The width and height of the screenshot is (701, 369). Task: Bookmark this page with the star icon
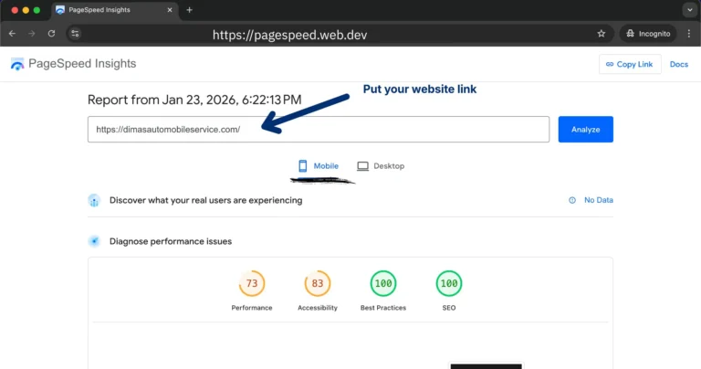(x=602, y=34)
